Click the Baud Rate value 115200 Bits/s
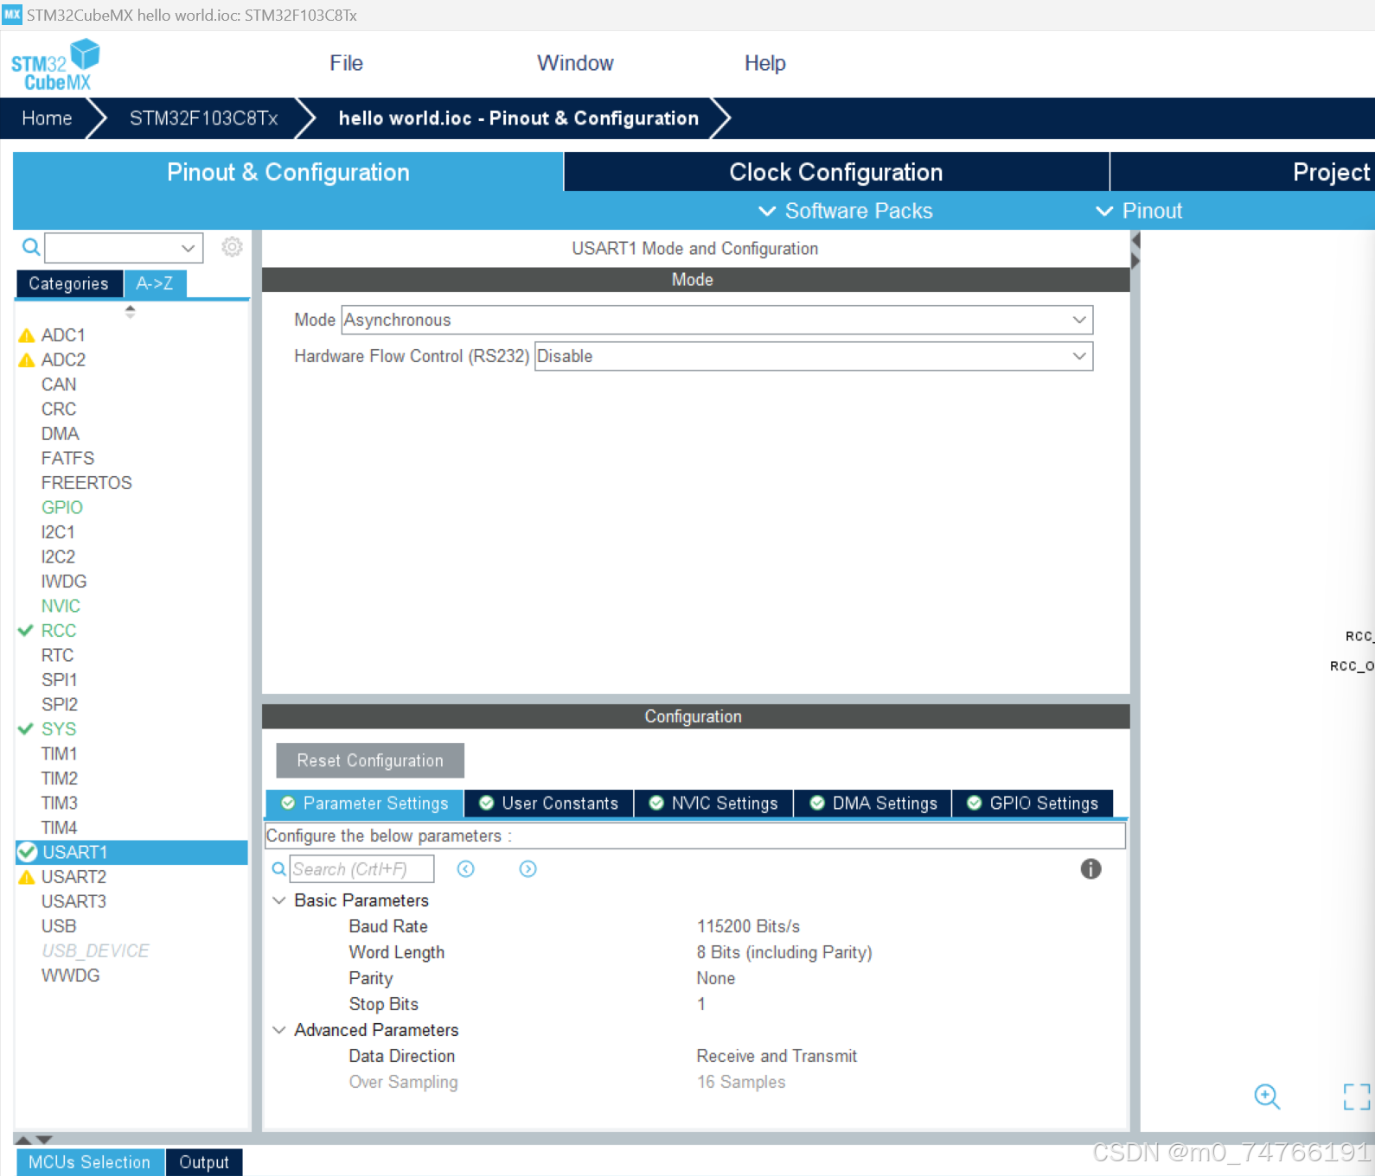The image size is (1375, 1176). [748, 926]
